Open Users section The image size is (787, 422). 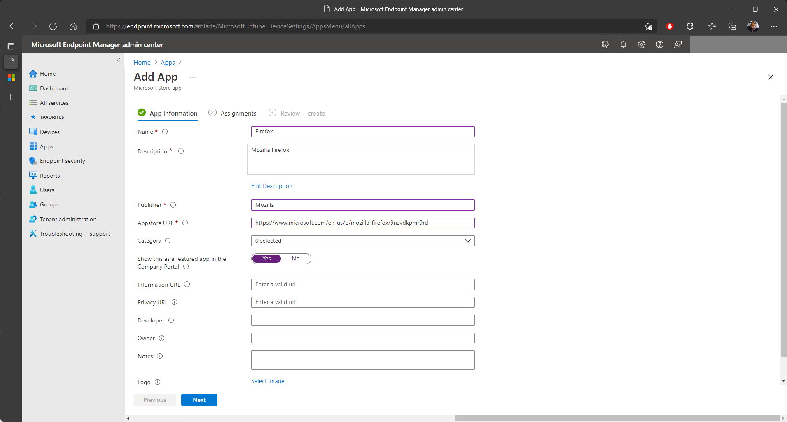(x=47, y=190)
